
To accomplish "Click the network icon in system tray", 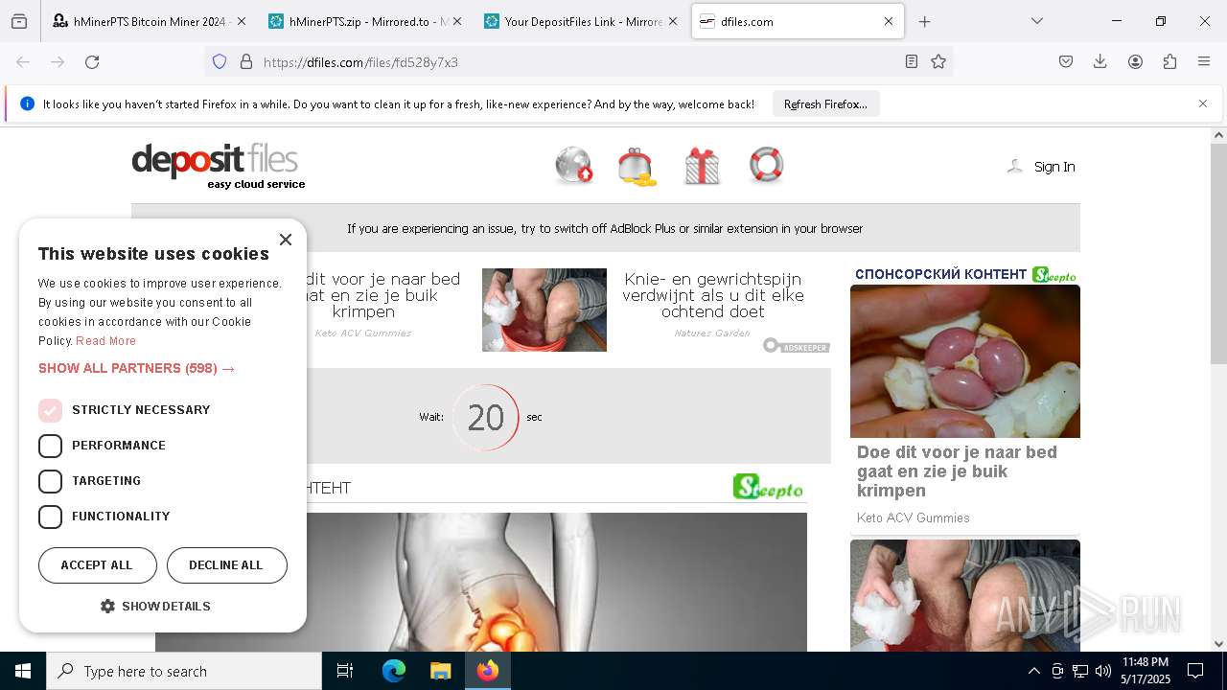I will (1080, 671).
